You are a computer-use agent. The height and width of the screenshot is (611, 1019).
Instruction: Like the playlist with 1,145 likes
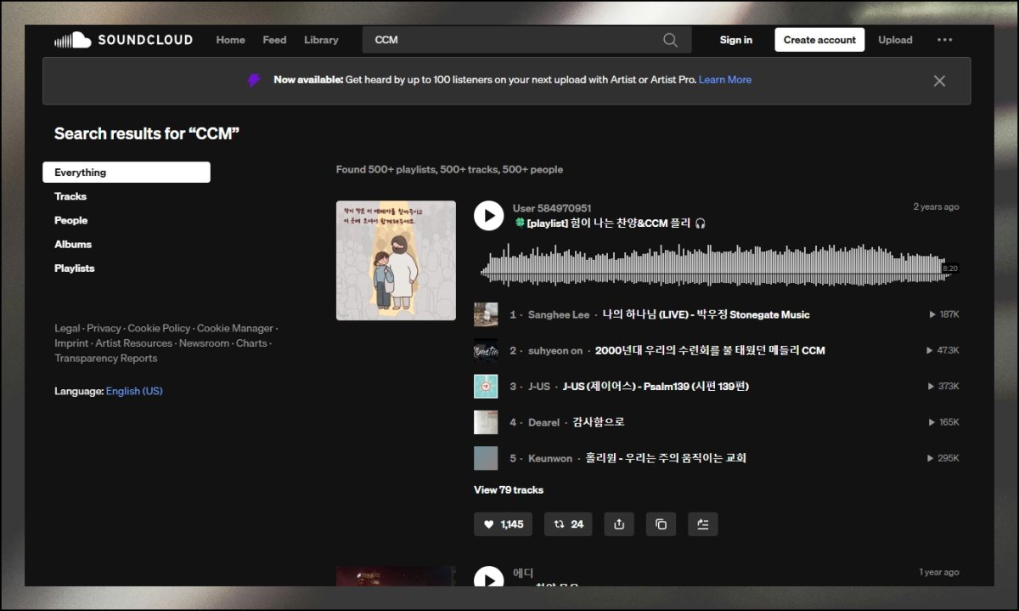coord(503,524)
